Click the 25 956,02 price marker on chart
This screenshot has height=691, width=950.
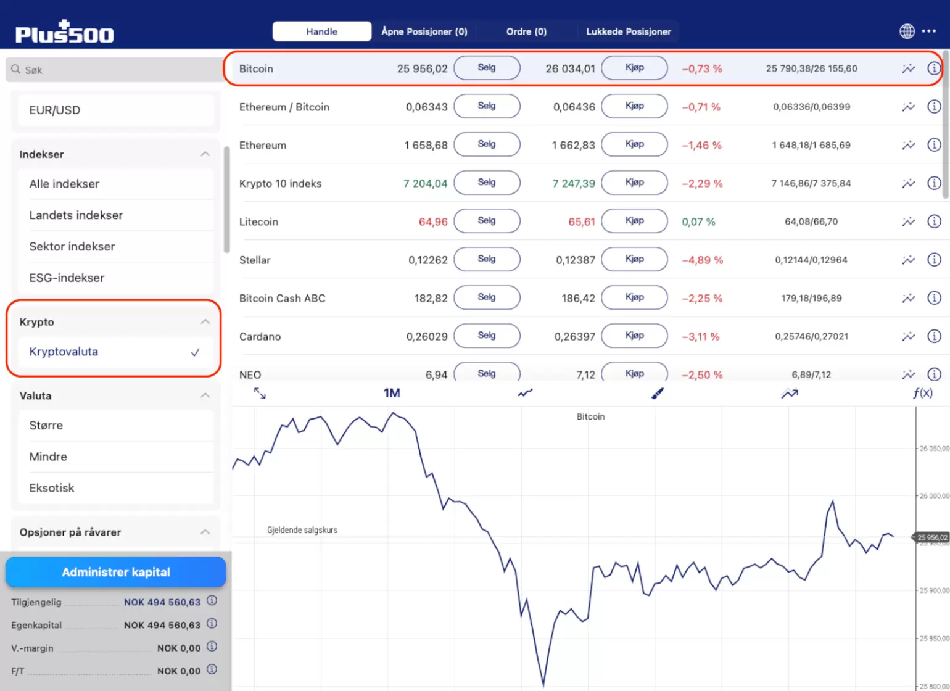(931, 537)
